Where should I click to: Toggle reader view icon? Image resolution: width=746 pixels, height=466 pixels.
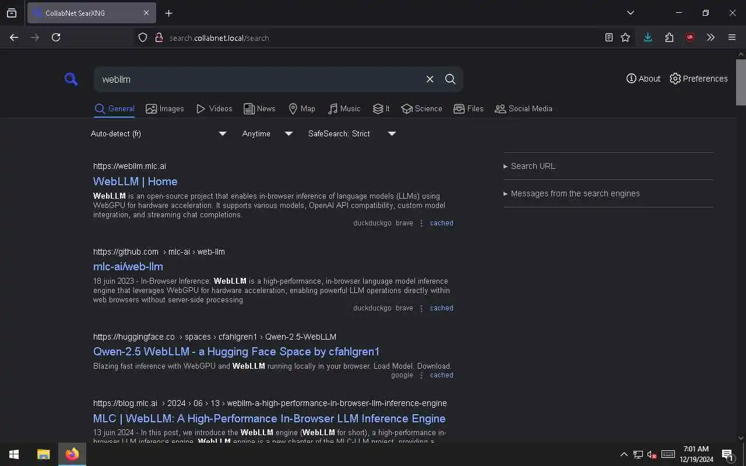coord(608,37)
